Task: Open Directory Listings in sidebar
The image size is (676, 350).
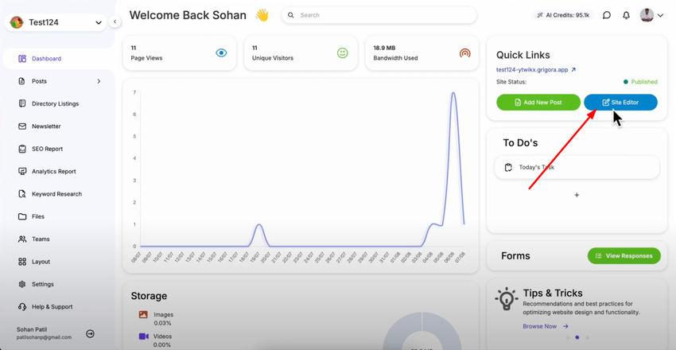Action: pyautogui.click(x=55, y=103)
